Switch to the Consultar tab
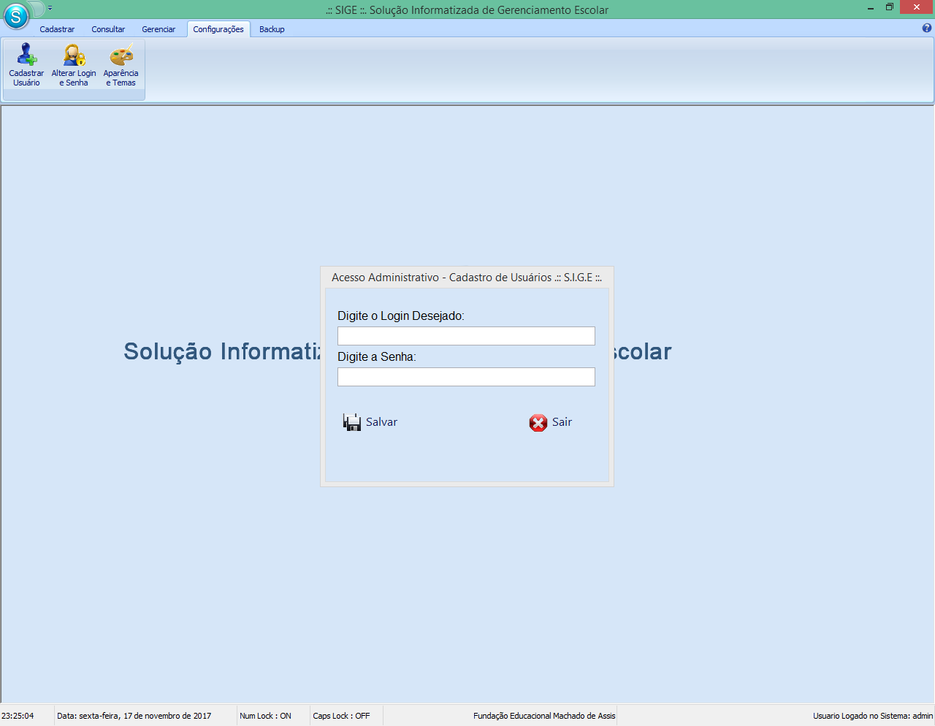The height and width of the screenshot is (726, 935). click(108, 29)
